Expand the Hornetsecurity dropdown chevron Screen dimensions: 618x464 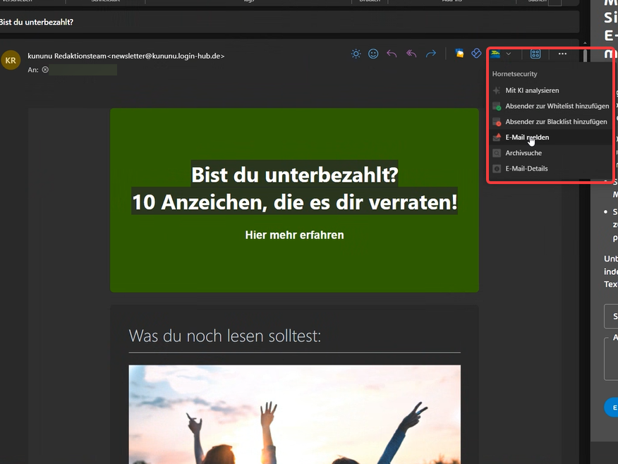point(509,54)
